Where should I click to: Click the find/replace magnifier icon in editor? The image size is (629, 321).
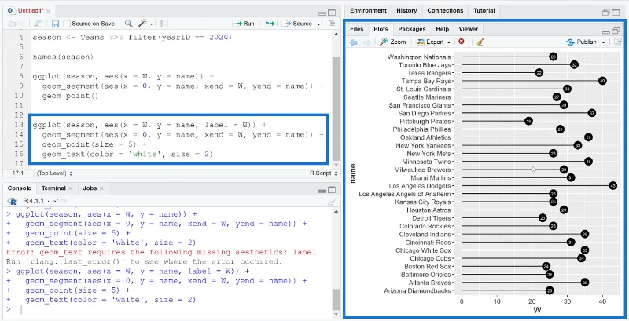tap(128, 24)
